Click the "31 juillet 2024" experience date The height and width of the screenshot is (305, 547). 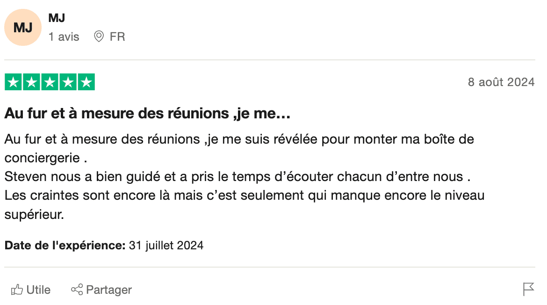[x=166, y=245]
